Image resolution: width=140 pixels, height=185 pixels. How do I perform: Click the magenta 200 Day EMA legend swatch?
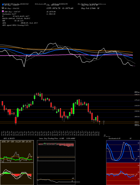[3, 11]
